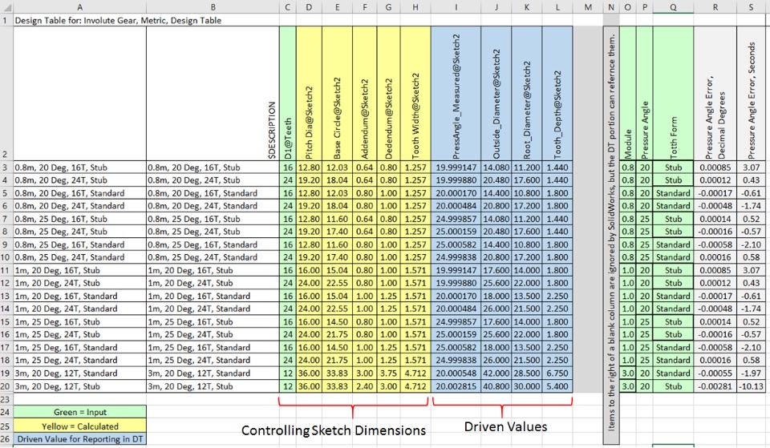Click addendum value 2.40 in row 20
Image resolution: width=770 pixels, height=448 pixels.
[x=364, y=386]
